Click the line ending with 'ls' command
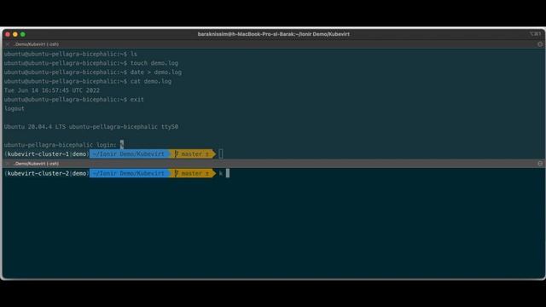The width and height of the screenshot is (546, 307). coord(71,54)
